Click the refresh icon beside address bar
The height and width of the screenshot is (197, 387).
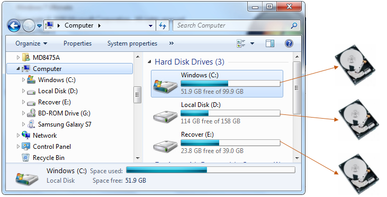(163, 25)
